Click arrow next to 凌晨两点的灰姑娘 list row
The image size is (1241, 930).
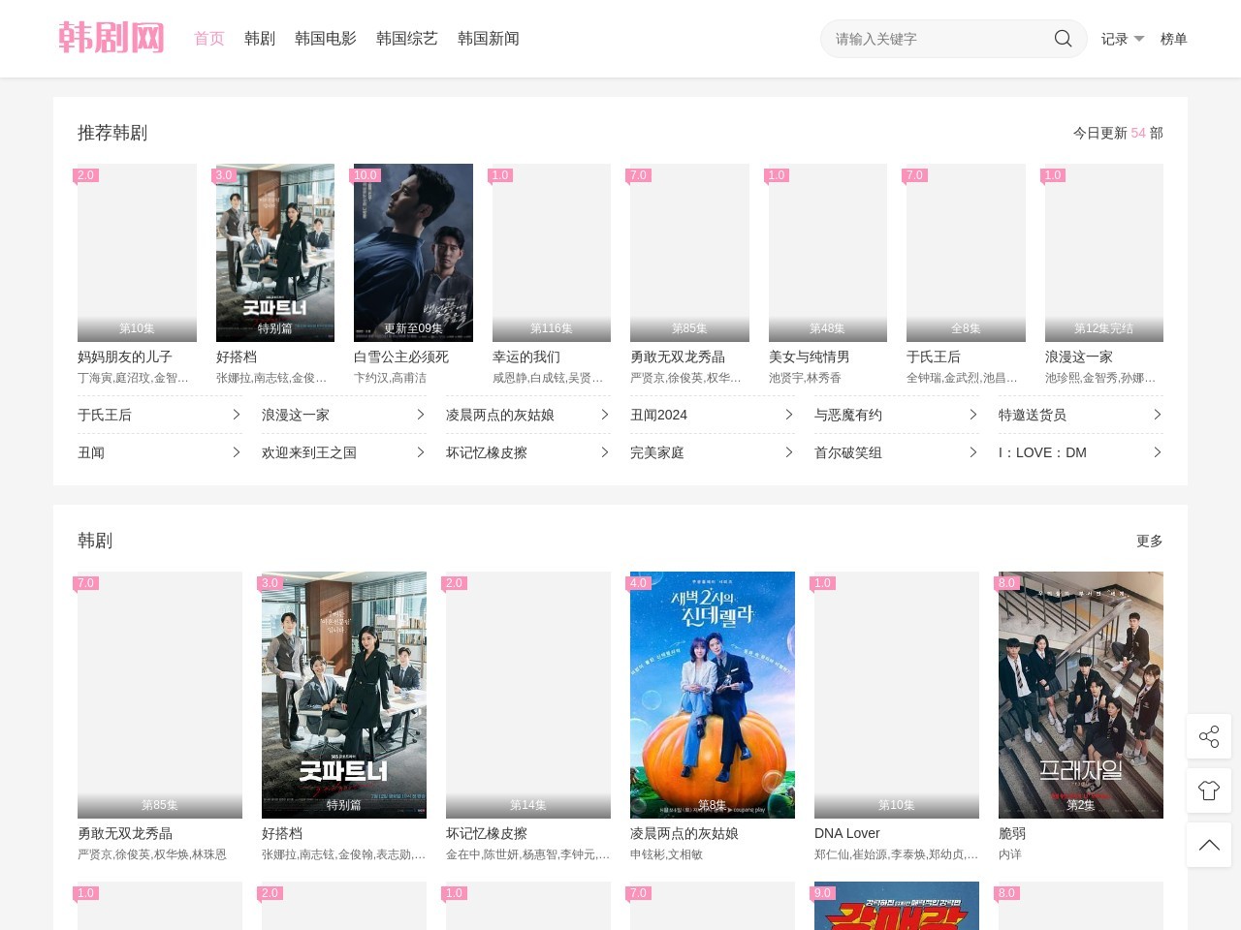point(604,415)
